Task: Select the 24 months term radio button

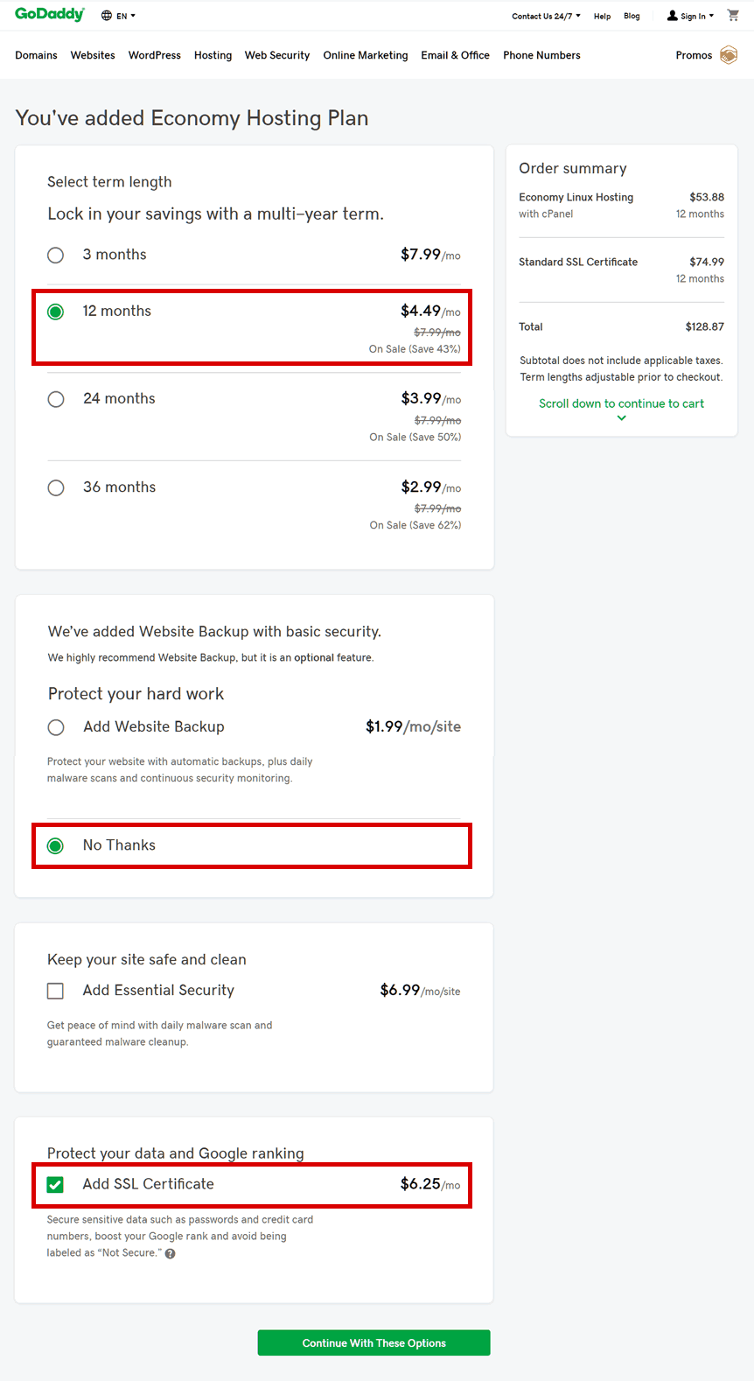Action: (x=56, y=399)
